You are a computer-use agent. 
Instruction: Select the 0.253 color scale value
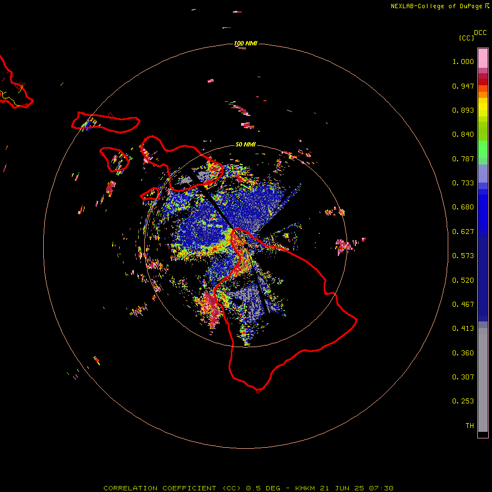(463, 401)
